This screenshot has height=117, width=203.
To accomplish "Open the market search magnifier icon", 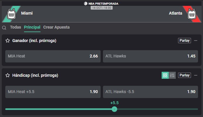I will click(4, 27).
